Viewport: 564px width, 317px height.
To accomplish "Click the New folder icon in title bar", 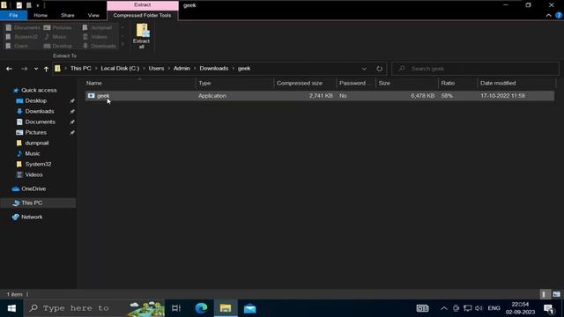I will click(29, 5).
